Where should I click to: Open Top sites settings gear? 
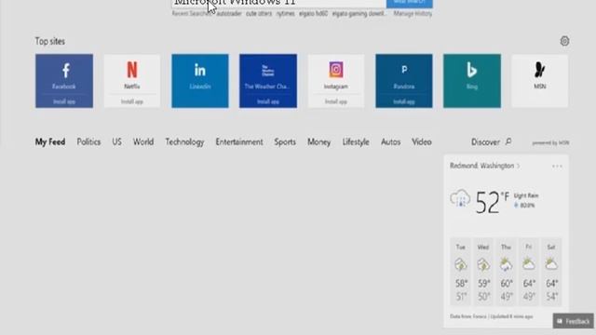pyautogui.click(x=564, y=41)
